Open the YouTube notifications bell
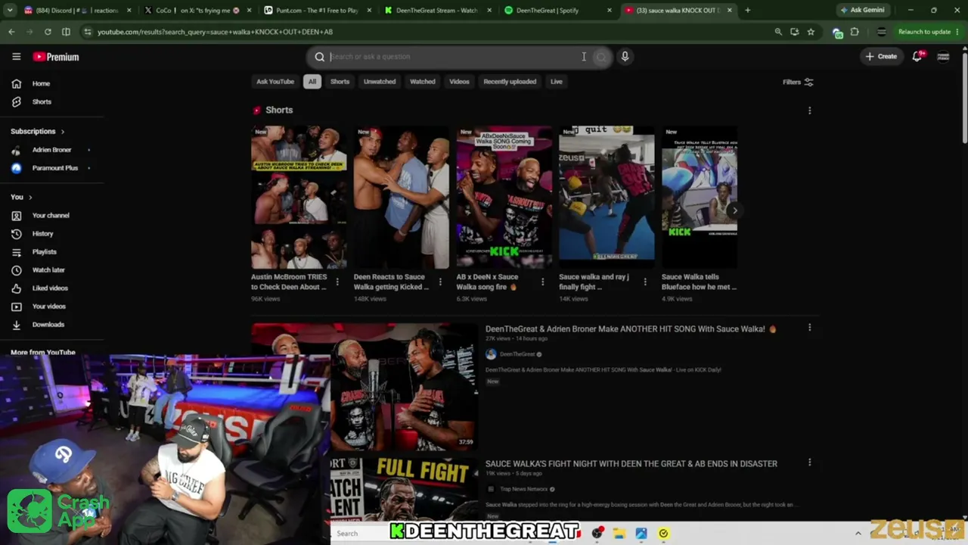968x545 pixels. click(917, 56)
